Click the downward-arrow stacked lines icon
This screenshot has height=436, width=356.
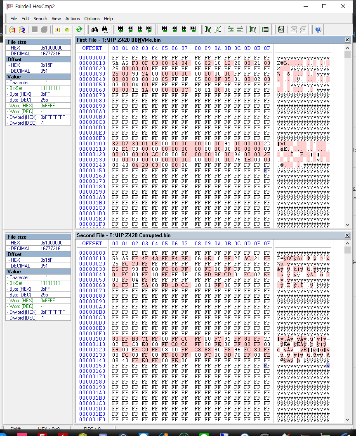click(240, 29)
